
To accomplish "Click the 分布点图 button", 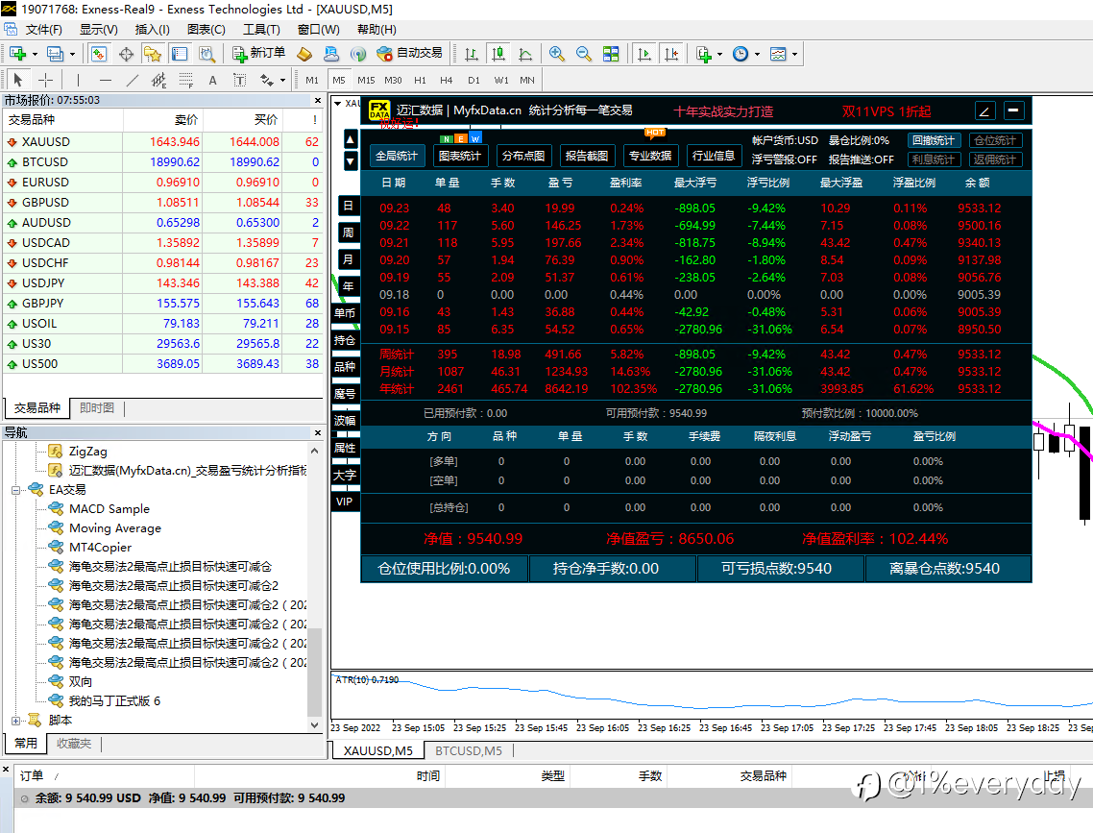I will pos(523,156).
